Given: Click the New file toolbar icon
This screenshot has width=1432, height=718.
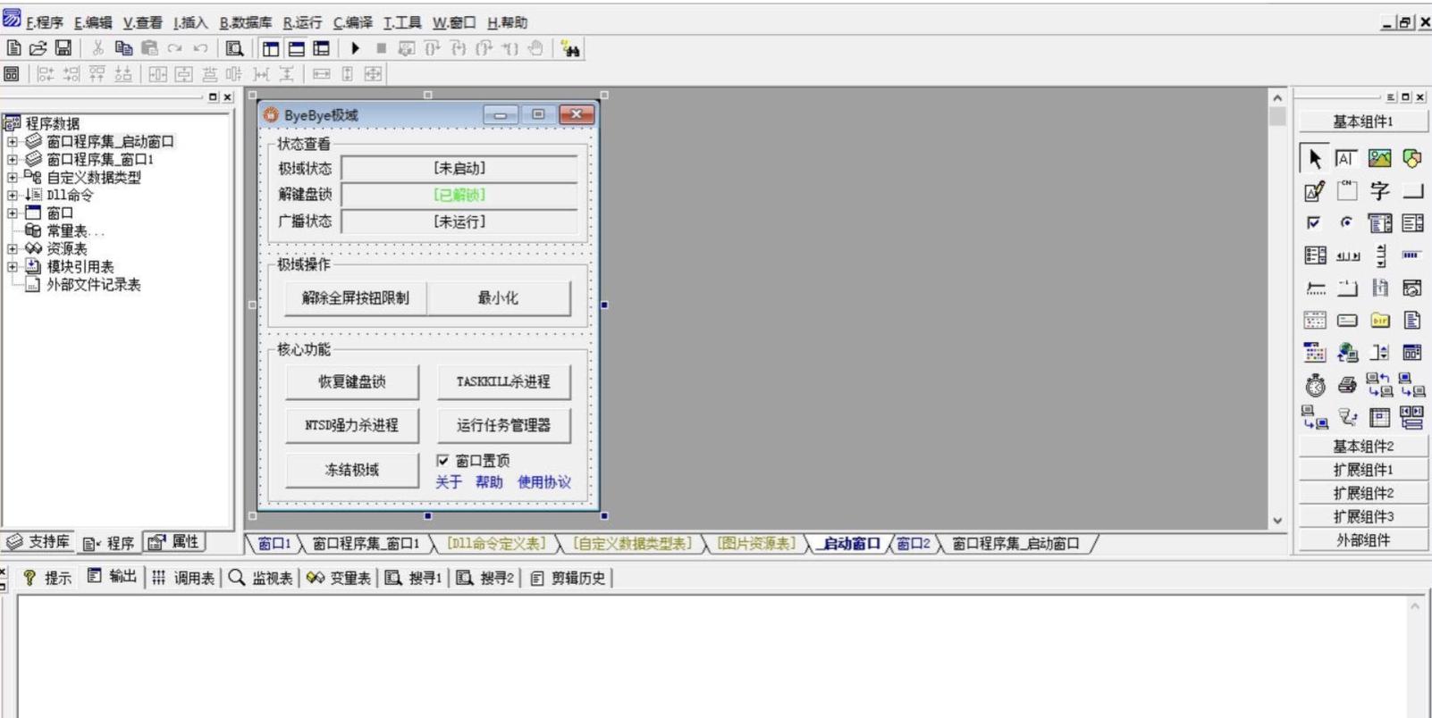Looking at the screenshot, I should pyautogui.click(x=13, y=48).
